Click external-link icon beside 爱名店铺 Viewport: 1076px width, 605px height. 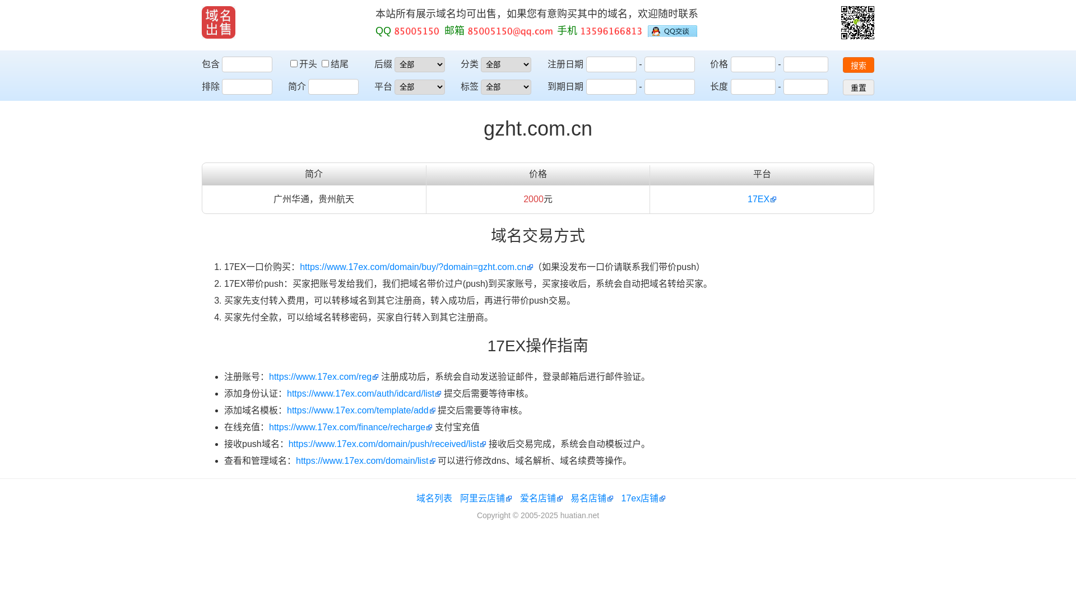coord(559,499)
